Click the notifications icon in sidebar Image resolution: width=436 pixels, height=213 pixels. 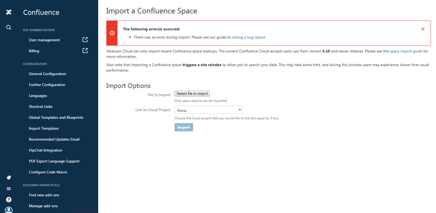pos(9,178)
